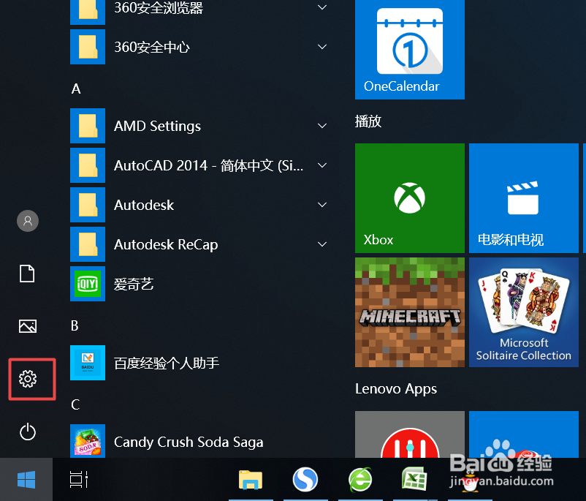Click the Power icon in the Start menu
Viewport: 586px width, 501px height.
point(27,432)
